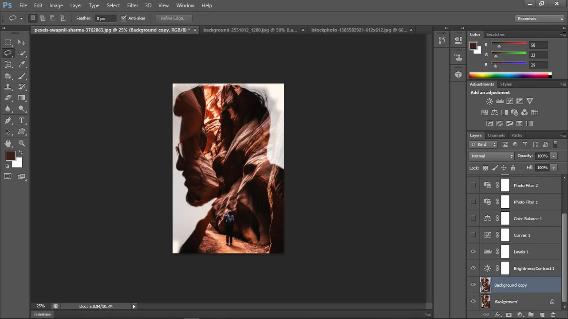Show the Photo Filter 1 layer
Image resolution: width=568 pixels, height=319 pixels.
click(473, 202)
